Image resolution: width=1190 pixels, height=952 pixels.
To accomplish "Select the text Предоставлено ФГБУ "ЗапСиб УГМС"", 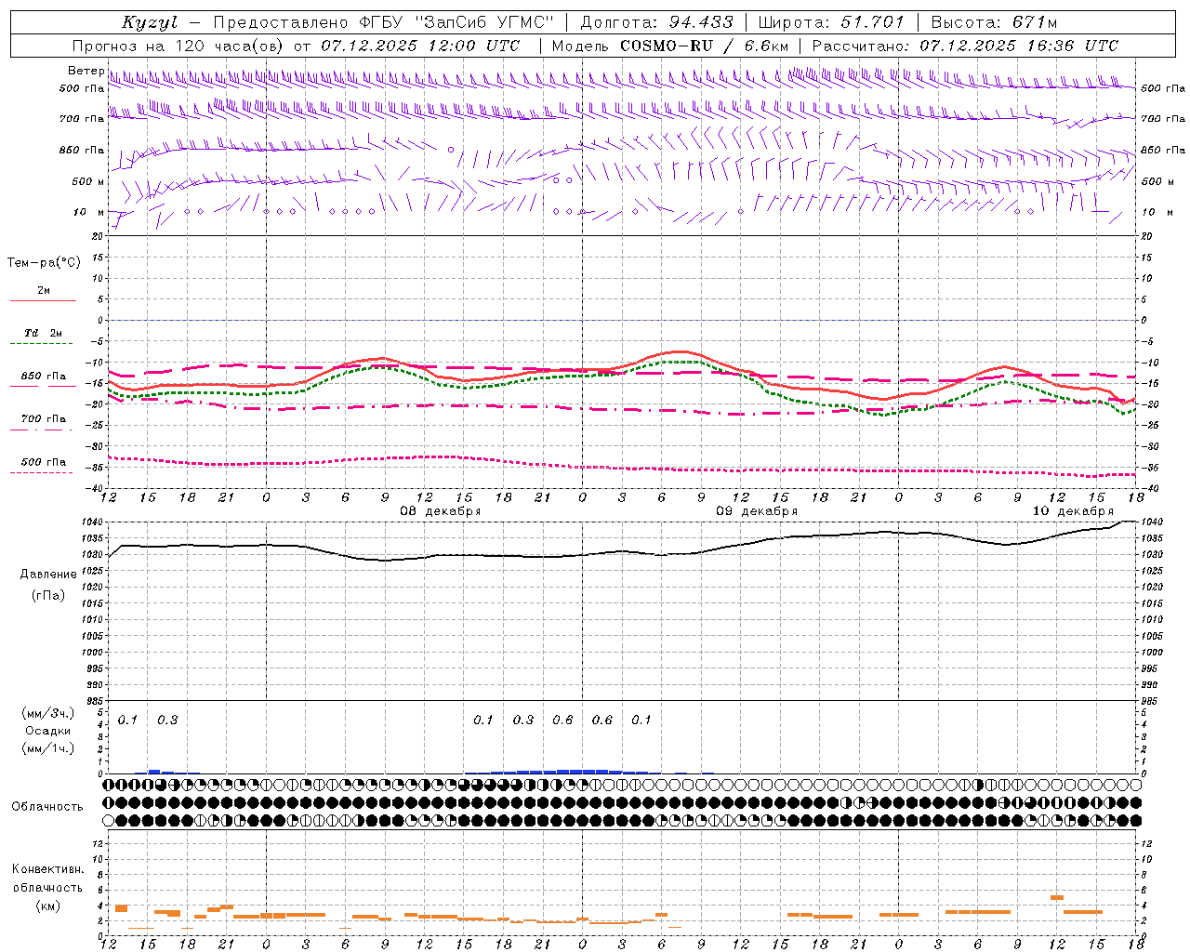I will pos(383,22).
